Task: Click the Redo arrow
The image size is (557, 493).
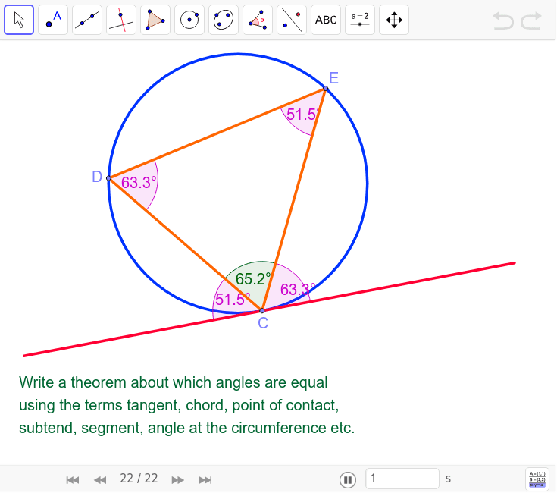Action: (531, 20)
